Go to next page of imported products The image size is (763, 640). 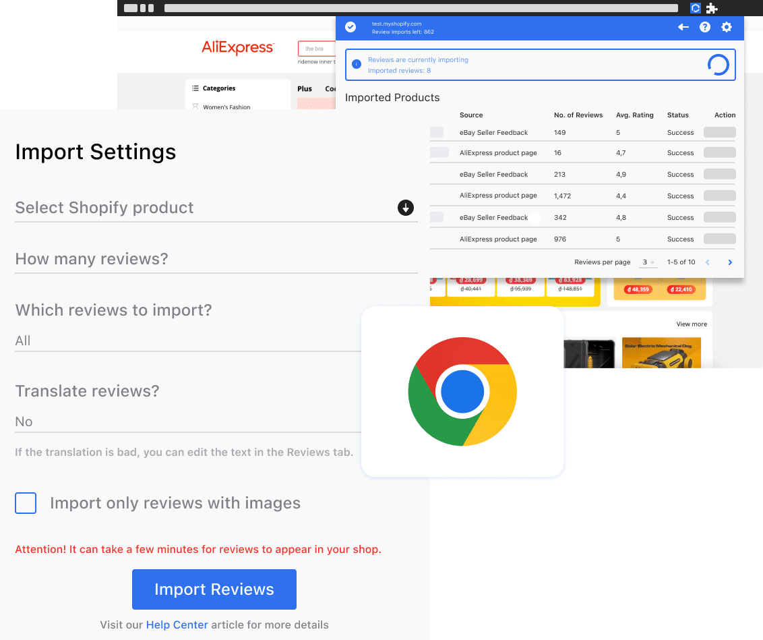click(730, 262)
